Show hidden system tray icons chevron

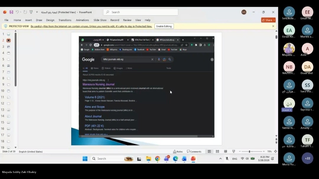point(220,159)
